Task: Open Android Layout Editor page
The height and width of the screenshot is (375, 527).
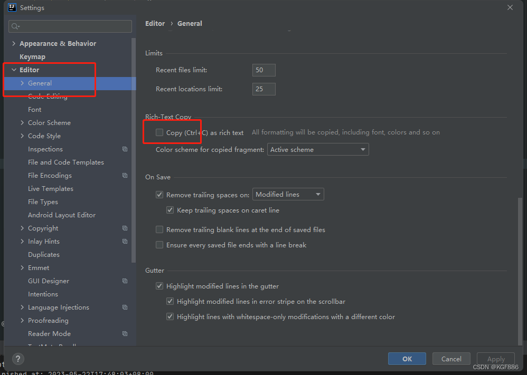Action: click(62, 215)
